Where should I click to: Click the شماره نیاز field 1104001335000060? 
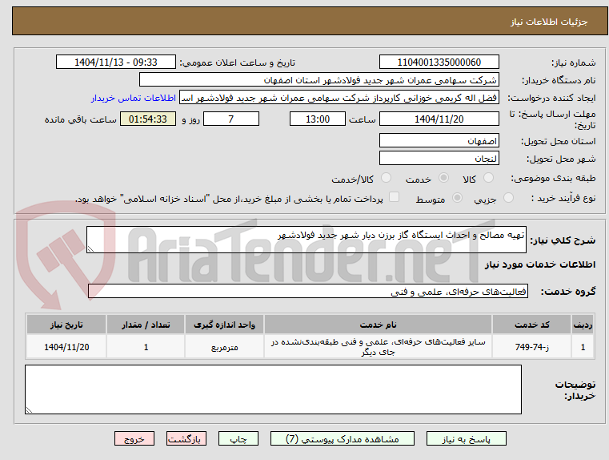pyautogui.click(x=439, y=63)
